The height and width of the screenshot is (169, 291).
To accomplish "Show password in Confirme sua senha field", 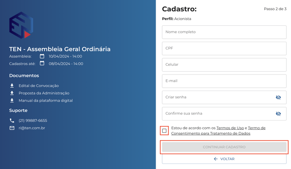I will [278, 113].
